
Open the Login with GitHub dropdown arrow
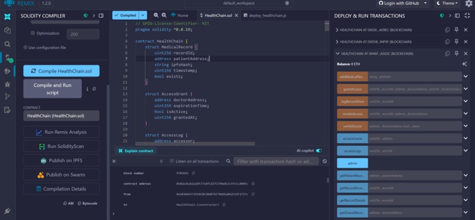click(x=425, y=4)
